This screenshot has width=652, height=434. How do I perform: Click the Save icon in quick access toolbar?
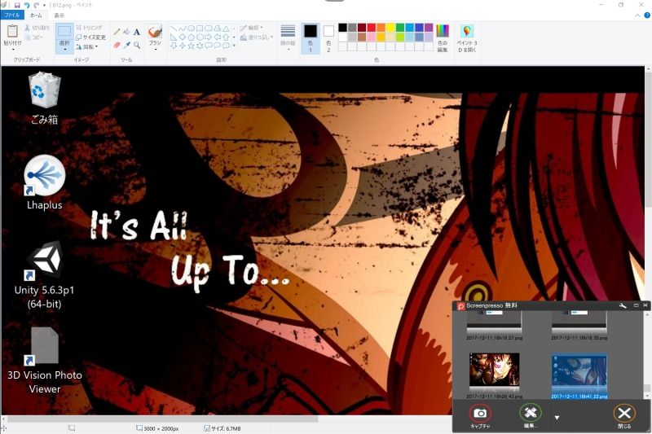[x=17, y=5]
